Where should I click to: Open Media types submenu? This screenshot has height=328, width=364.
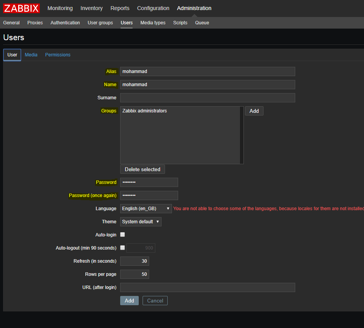(x=153, y=23)
